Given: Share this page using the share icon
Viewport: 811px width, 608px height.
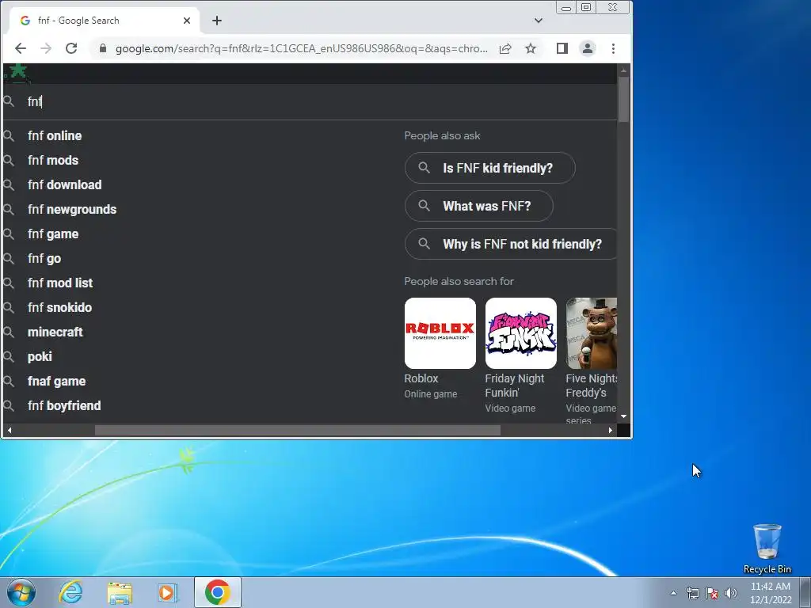Looking at the screenshot, I should [x=505, y=48].
